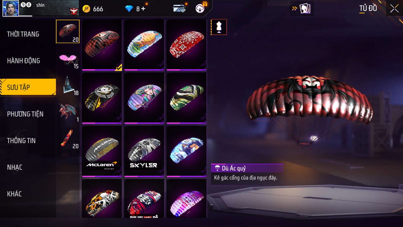Screen dimensions: 403x227
Task: Open the gold coin balance icon
Action: (86, 9)
